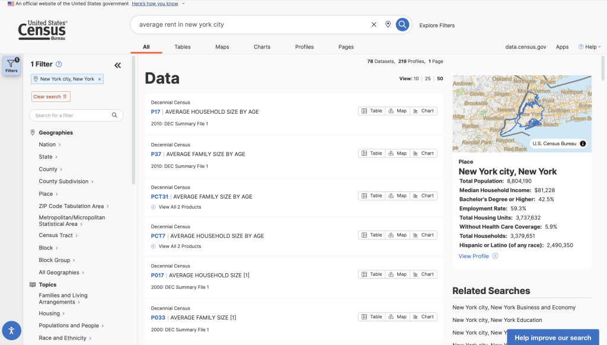Set results view to 10 per page
This screenshot has height=345, width=607.
(x=416, y=79)
